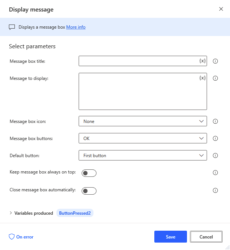Click the shield icon next to On error
The width and height of the screenshot is (230, 250).
[11, 237]
